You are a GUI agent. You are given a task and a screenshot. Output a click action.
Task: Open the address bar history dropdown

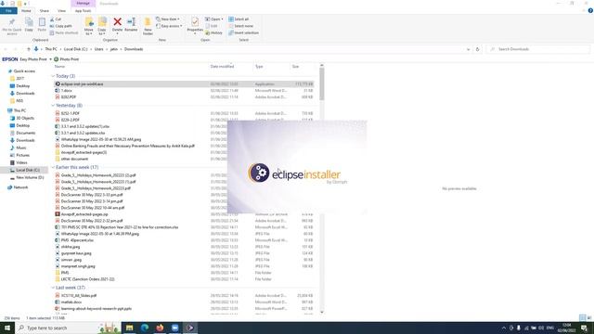[x=468, y=49]
